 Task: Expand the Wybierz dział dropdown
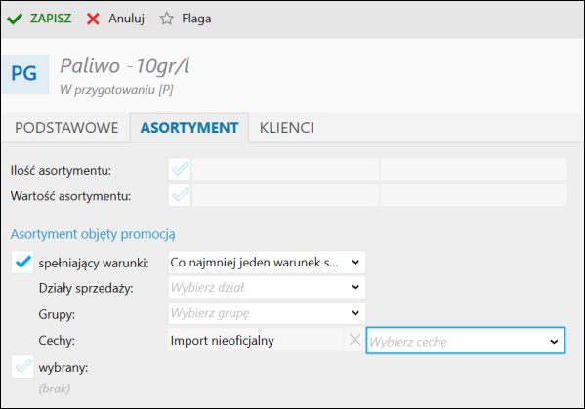click(267, 287)
